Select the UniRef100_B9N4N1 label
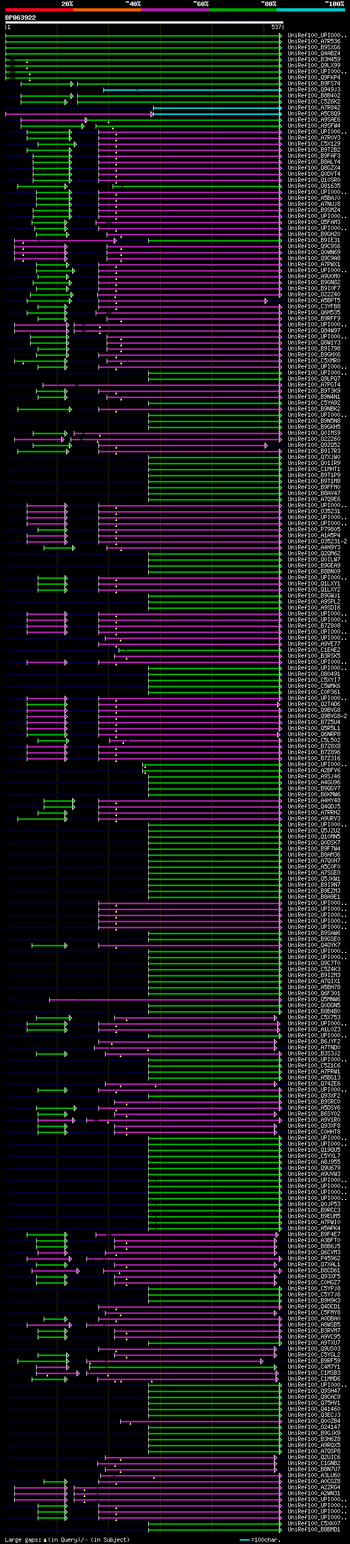 (314, 397)
